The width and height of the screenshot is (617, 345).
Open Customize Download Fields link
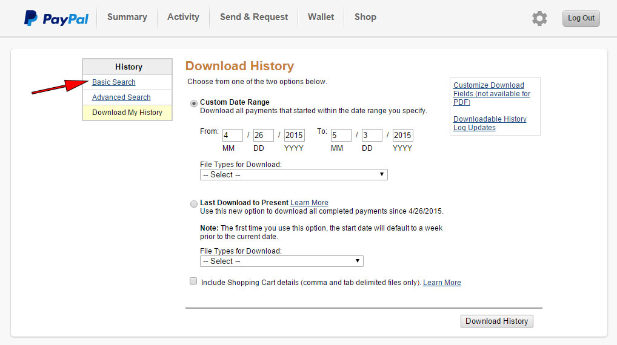492,94
